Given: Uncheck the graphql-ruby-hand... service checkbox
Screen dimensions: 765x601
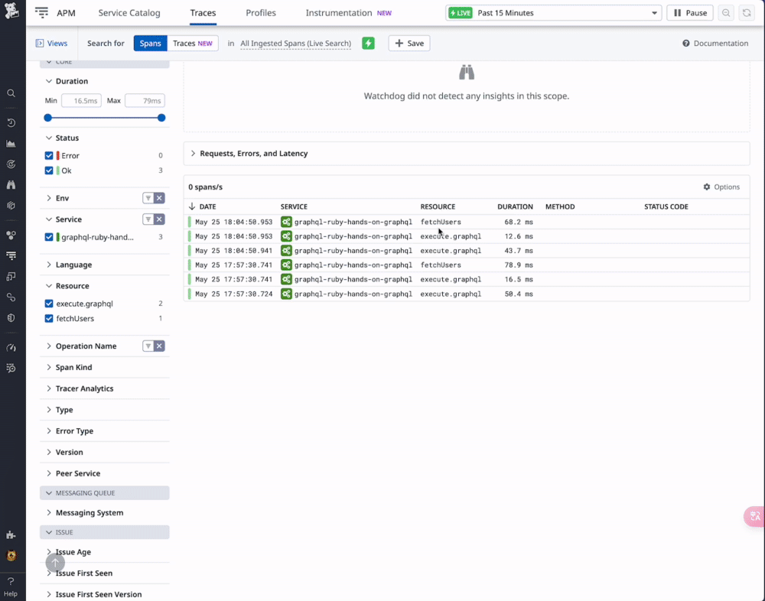Looking at the screenshot, I should pos(49,237).
